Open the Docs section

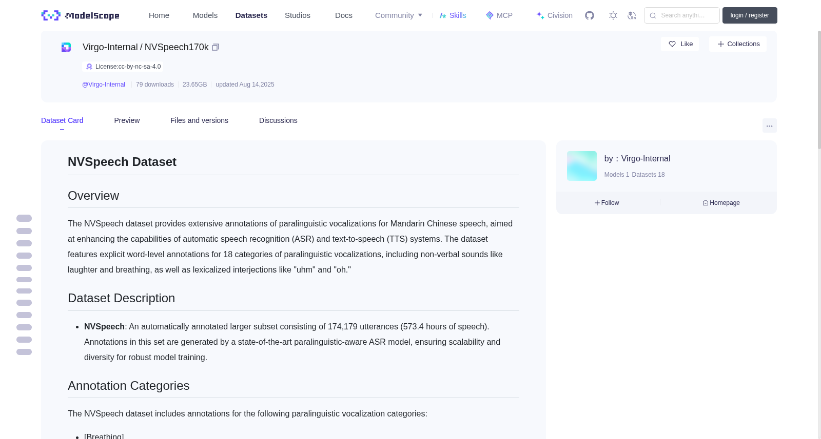(x=344, y=15)
